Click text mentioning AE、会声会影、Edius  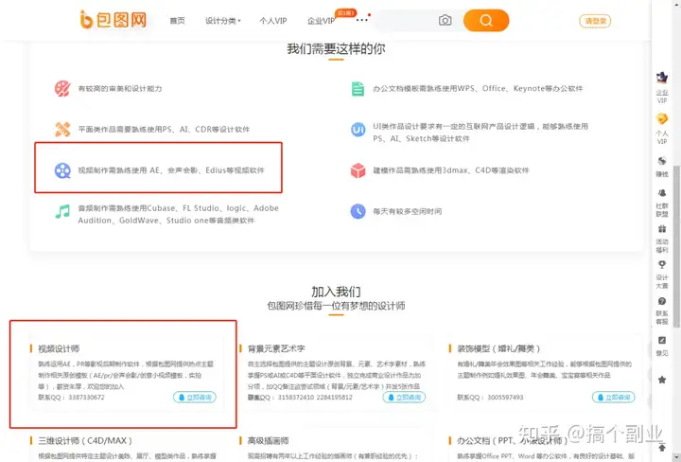point(171,170)
